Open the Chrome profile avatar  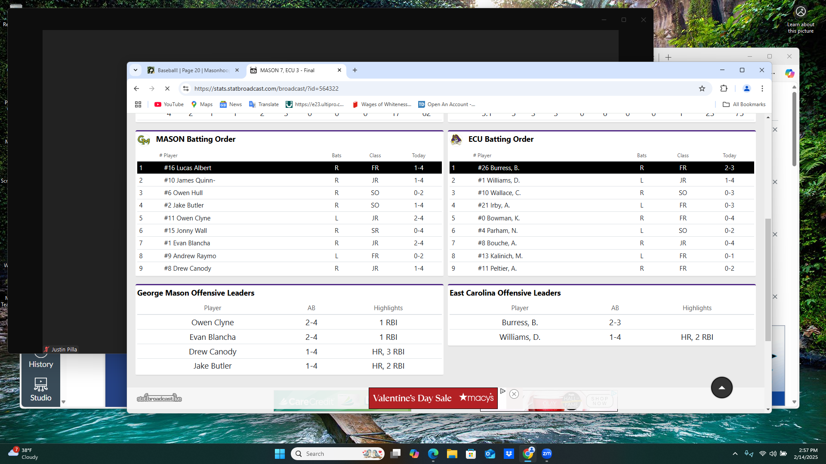pos(747,89)
